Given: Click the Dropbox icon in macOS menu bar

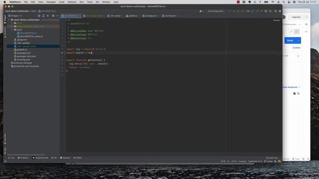Looking at the screenshot, I should pos(244,2).
